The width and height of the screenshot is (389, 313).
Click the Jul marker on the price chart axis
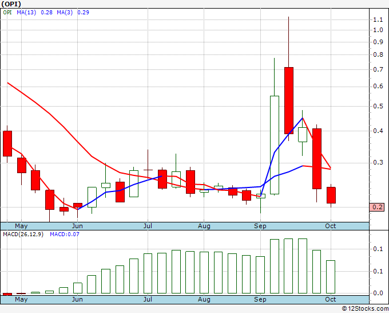[x=148, y=226]
